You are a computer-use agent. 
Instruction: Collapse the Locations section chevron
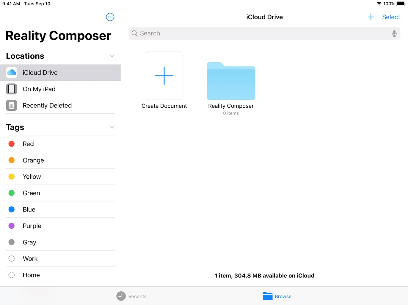pos(112,56)
